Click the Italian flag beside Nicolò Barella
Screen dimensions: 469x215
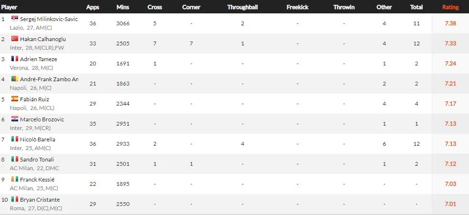point(14,139)
